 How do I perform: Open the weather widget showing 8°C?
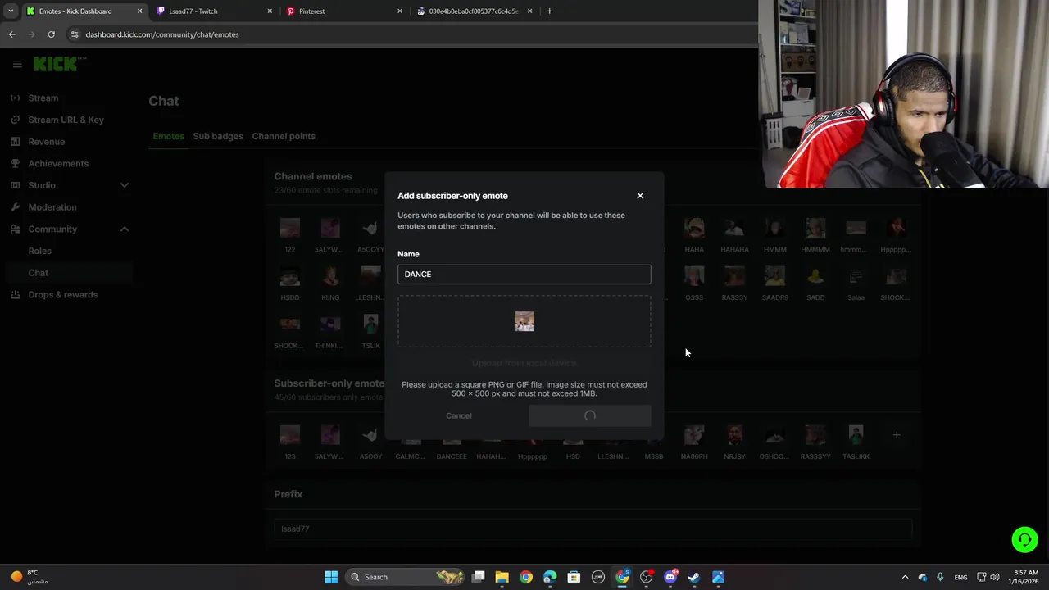(x=30, y=577)
